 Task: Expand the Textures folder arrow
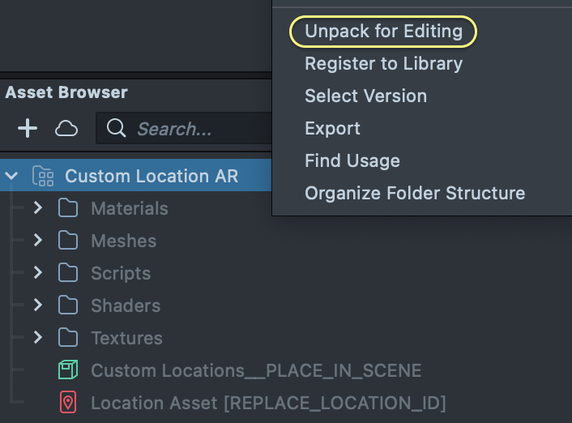point(38,338)
